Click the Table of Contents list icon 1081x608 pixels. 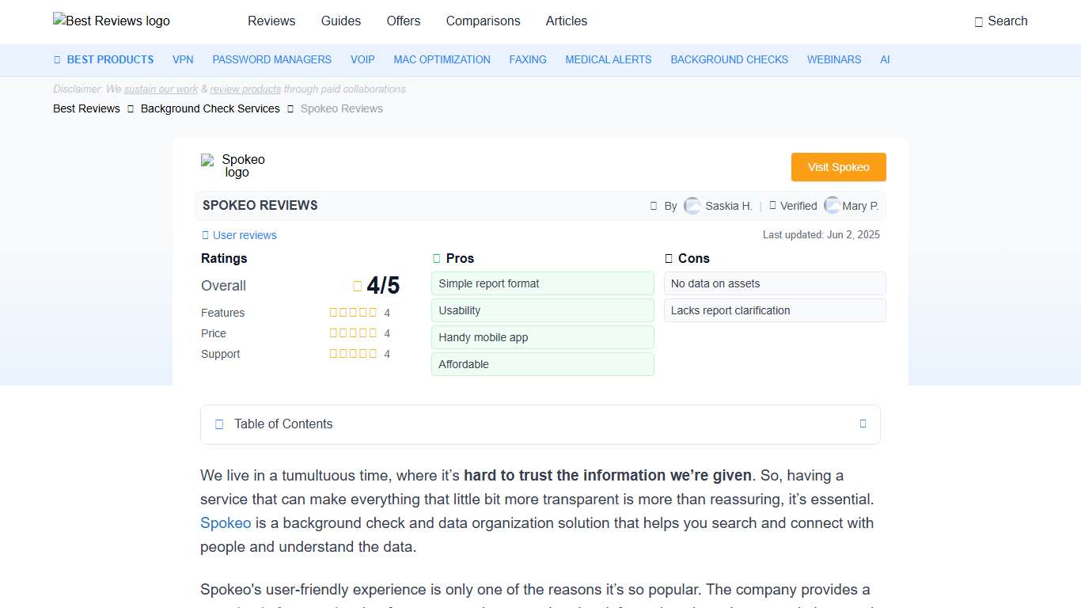(x=218, y=424)
